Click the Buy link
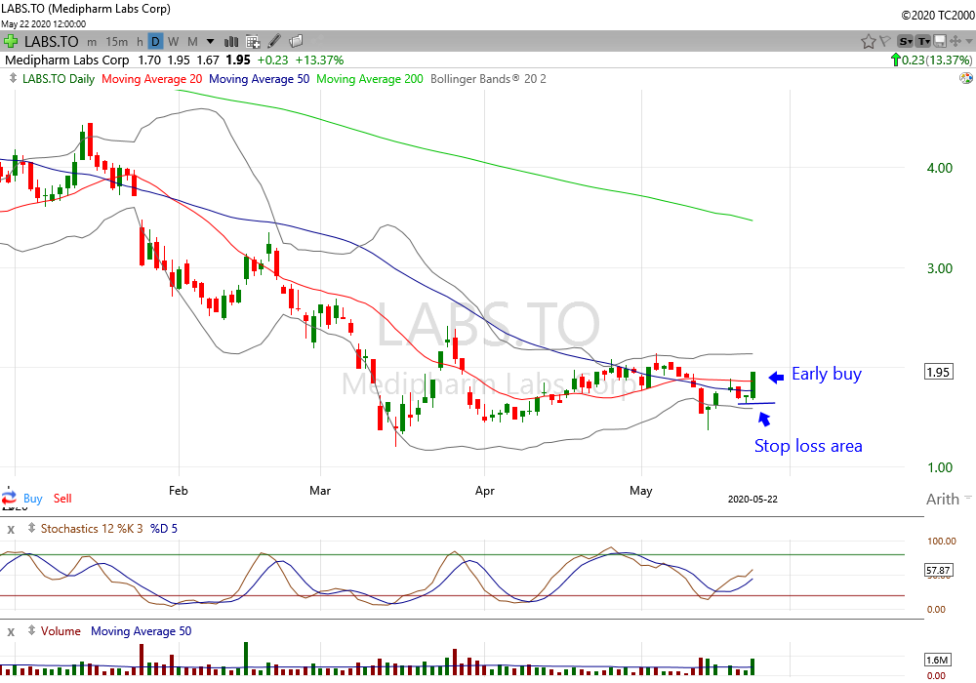976x683 pixels. pyautogui.click(x=33, y=499)
